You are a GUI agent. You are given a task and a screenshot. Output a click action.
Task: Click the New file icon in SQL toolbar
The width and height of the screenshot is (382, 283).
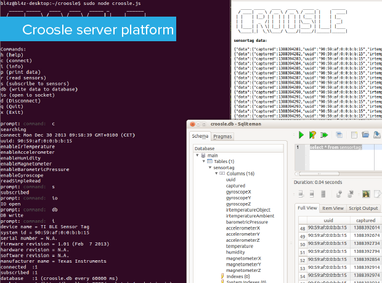[x=354, y=135]
